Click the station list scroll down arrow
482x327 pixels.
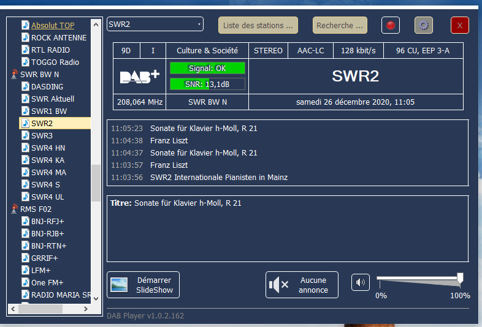(x=96, y=298)
